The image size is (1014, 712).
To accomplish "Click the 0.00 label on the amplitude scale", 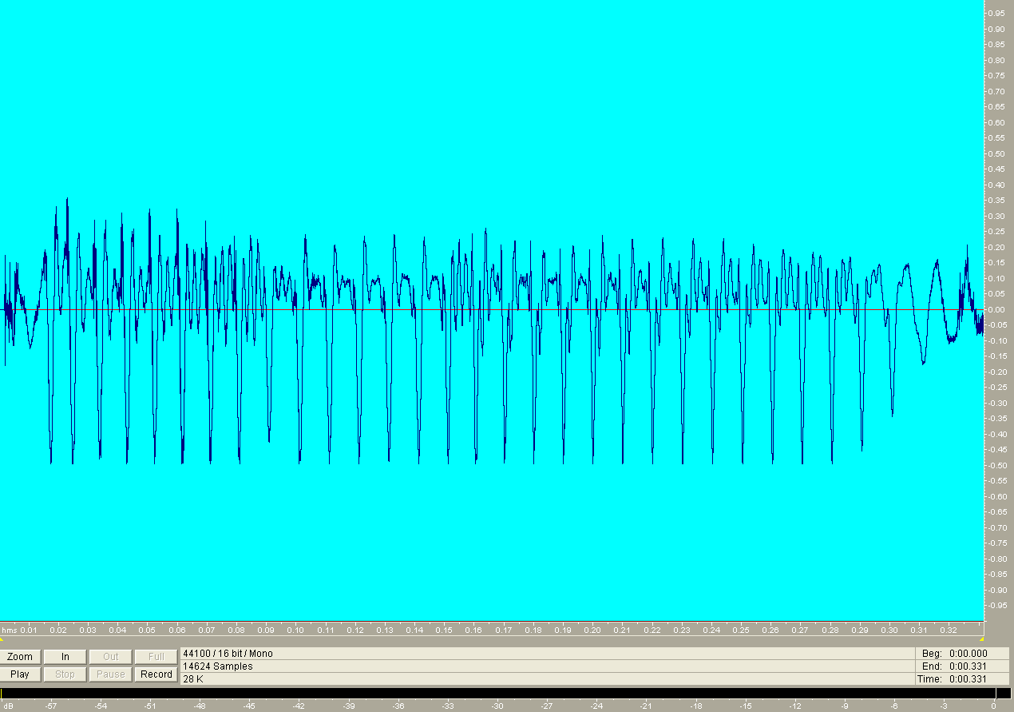I will pyautogui.click(x=997, y=310).
